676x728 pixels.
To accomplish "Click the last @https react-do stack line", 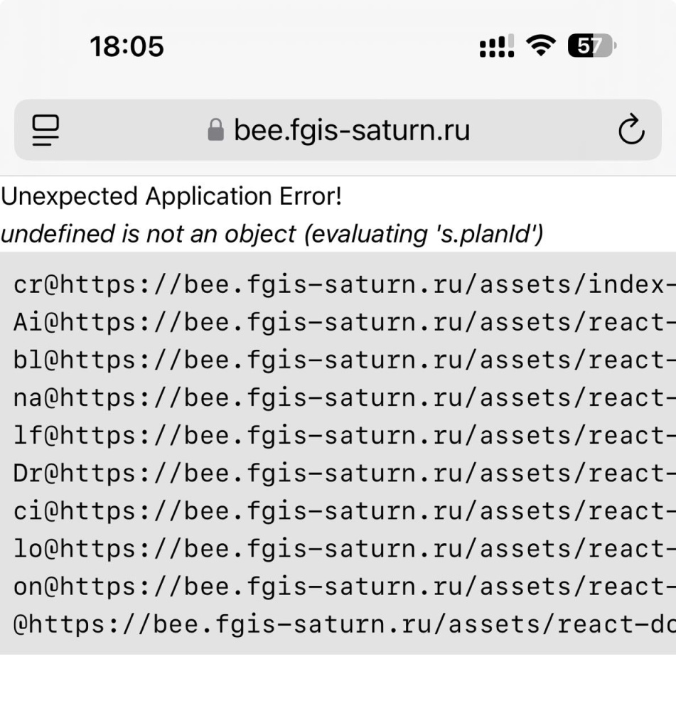I will (345, 624).
